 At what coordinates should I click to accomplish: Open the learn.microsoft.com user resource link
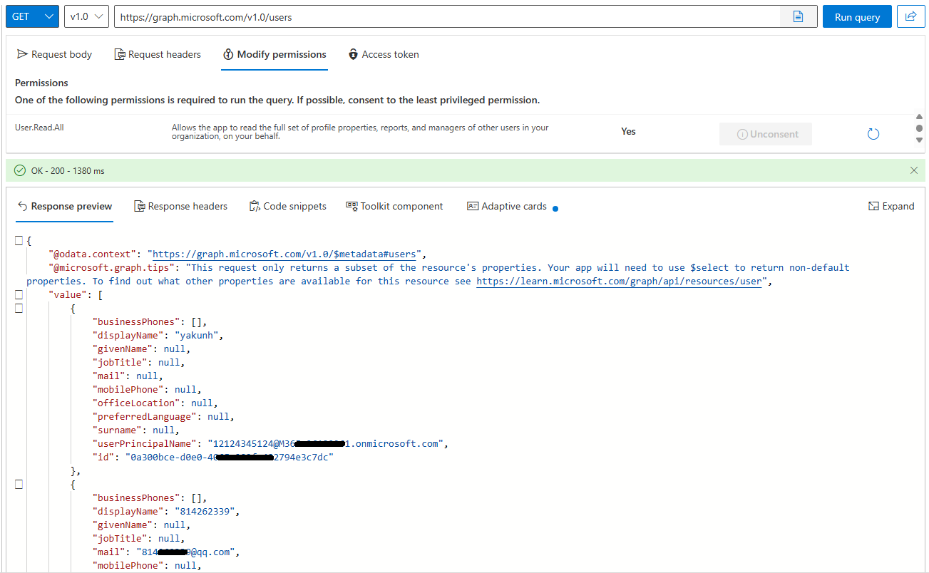(x=620, y=282)
